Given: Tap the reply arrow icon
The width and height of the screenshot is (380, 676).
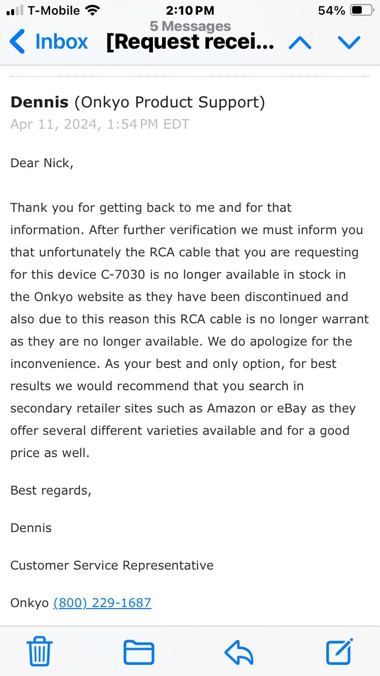Looking at the screenshot, I should coord(239,652).
